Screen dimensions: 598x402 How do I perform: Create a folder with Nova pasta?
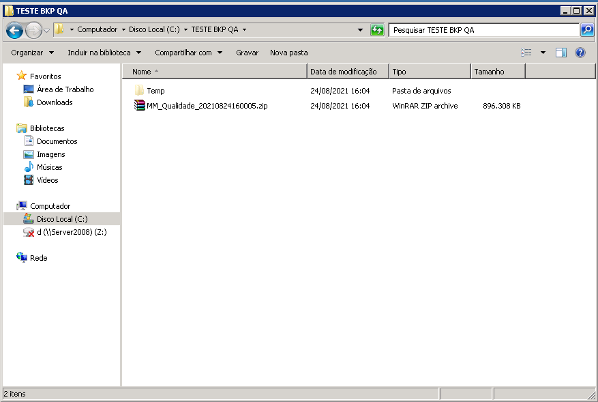pos(288,53)
